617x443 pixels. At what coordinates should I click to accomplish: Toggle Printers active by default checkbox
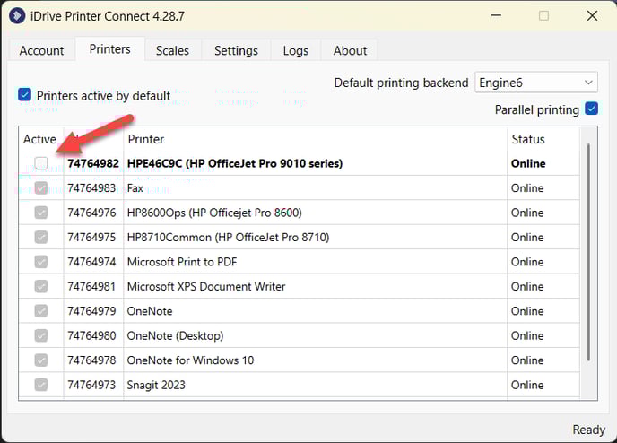(x=25, y=95)
